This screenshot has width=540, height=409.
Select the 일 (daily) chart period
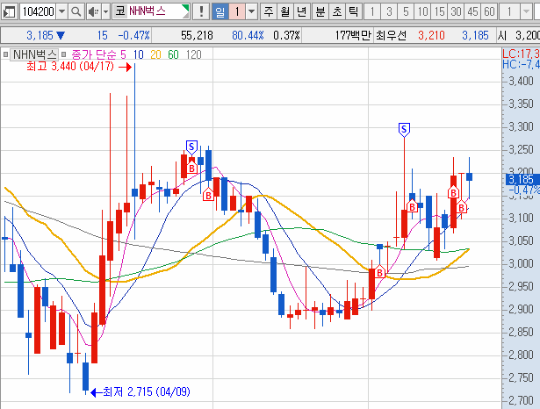click(x=220, y=11)
